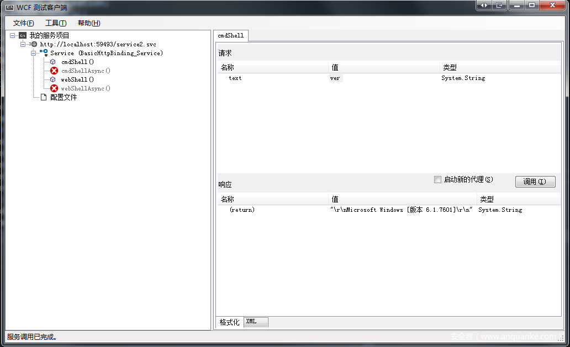Click the response 名称 column header

(273, 199)
